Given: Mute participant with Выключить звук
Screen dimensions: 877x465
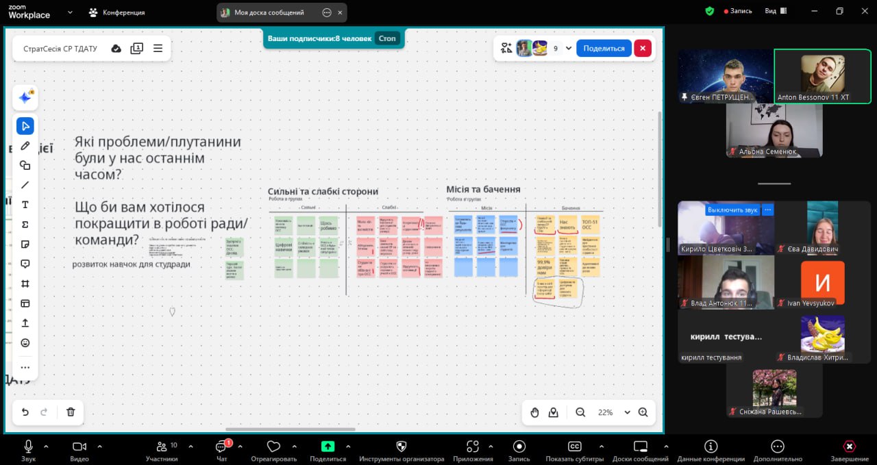Looking at the screenshot, I should 732,210.
